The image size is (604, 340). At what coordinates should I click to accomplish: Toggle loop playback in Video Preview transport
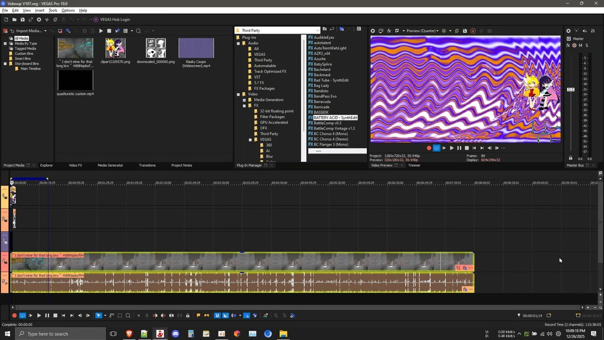coord(436,148)
